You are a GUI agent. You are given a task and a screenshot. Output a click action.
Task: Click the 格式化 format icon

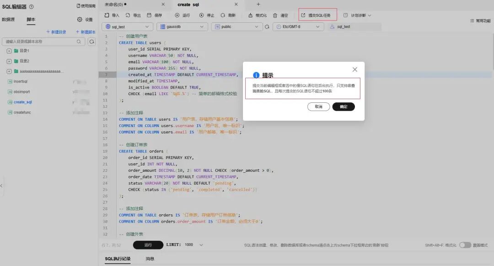[251, 15]
